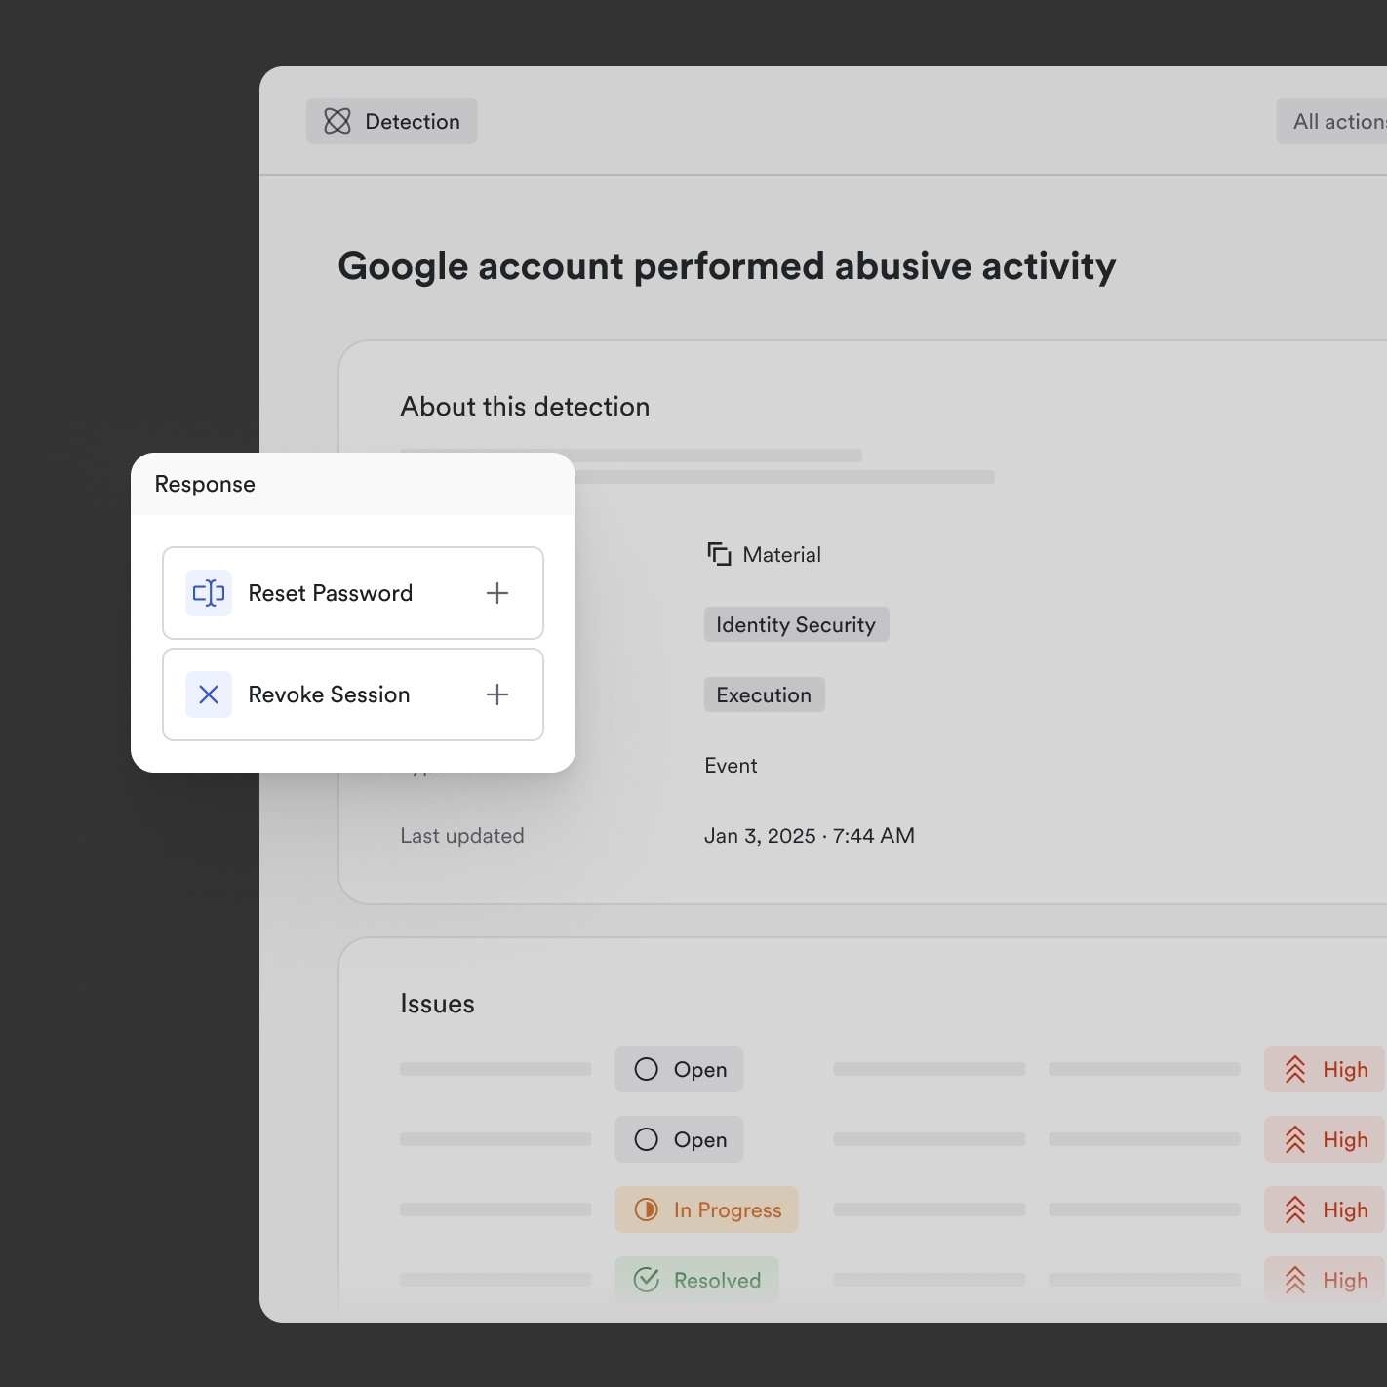
Task: Click the "About this detection" heading
Action: (525, 406)
